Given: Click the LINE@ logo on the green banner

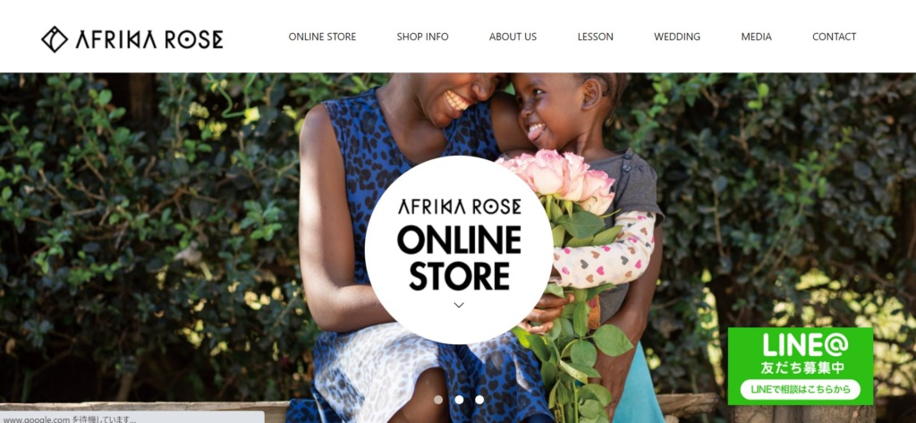Looking at the screenshot, I should 805,345.
